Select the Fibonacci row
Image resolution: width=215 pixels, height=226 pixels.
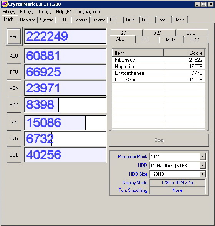[x=159, y=60]
